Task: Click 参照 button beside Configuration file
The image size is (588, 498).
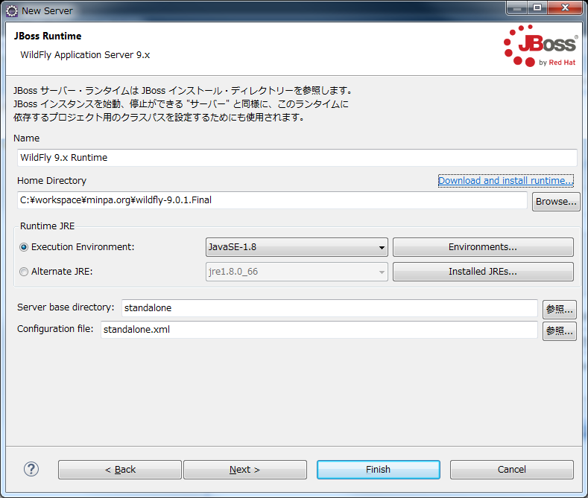Action: pyautogui.click(x=559, y=331)
